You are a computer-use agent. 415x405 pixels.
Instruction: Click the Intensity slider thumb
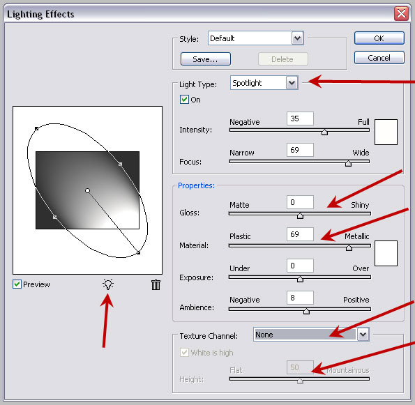pyautogui.click(x=324, y=132)
